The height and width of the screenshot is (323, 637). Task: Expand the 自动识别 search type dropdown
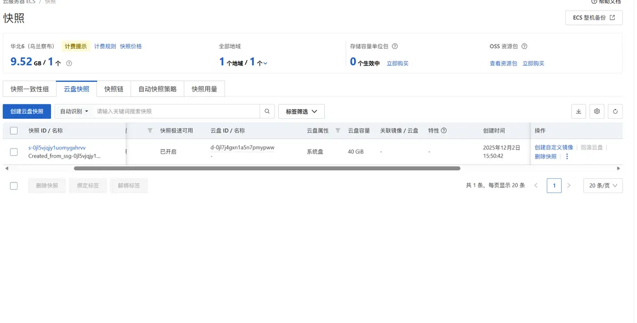(x=73, y=111)
